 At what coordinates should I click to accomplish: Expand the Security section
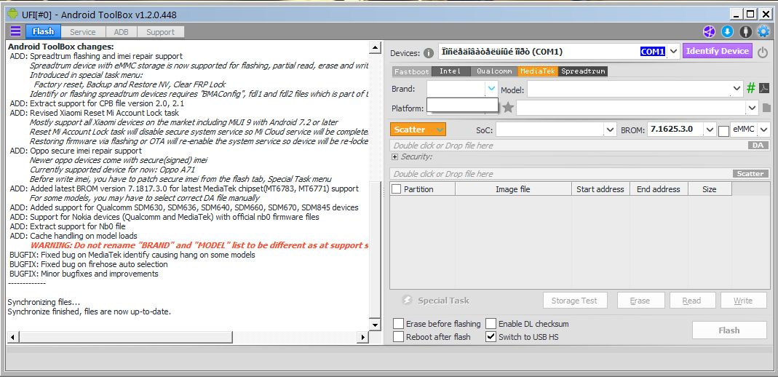pyautogui.click(x=395, y=156)
